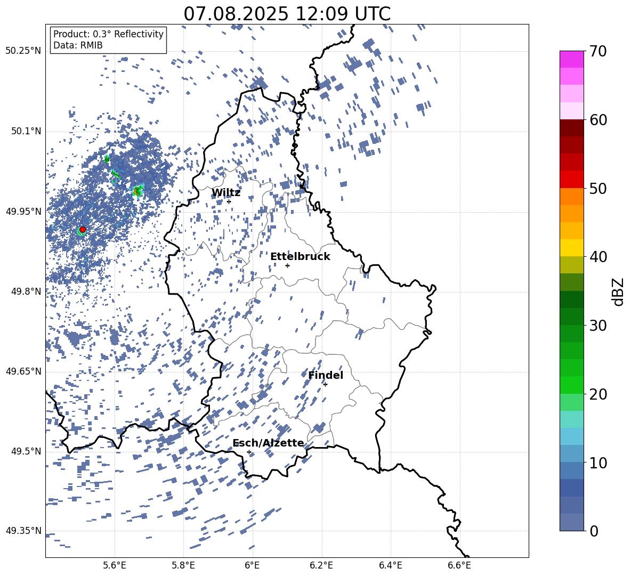Click the 49.35°N latitude label
This screenshot has height=576, width=631.
click(23, 531)
